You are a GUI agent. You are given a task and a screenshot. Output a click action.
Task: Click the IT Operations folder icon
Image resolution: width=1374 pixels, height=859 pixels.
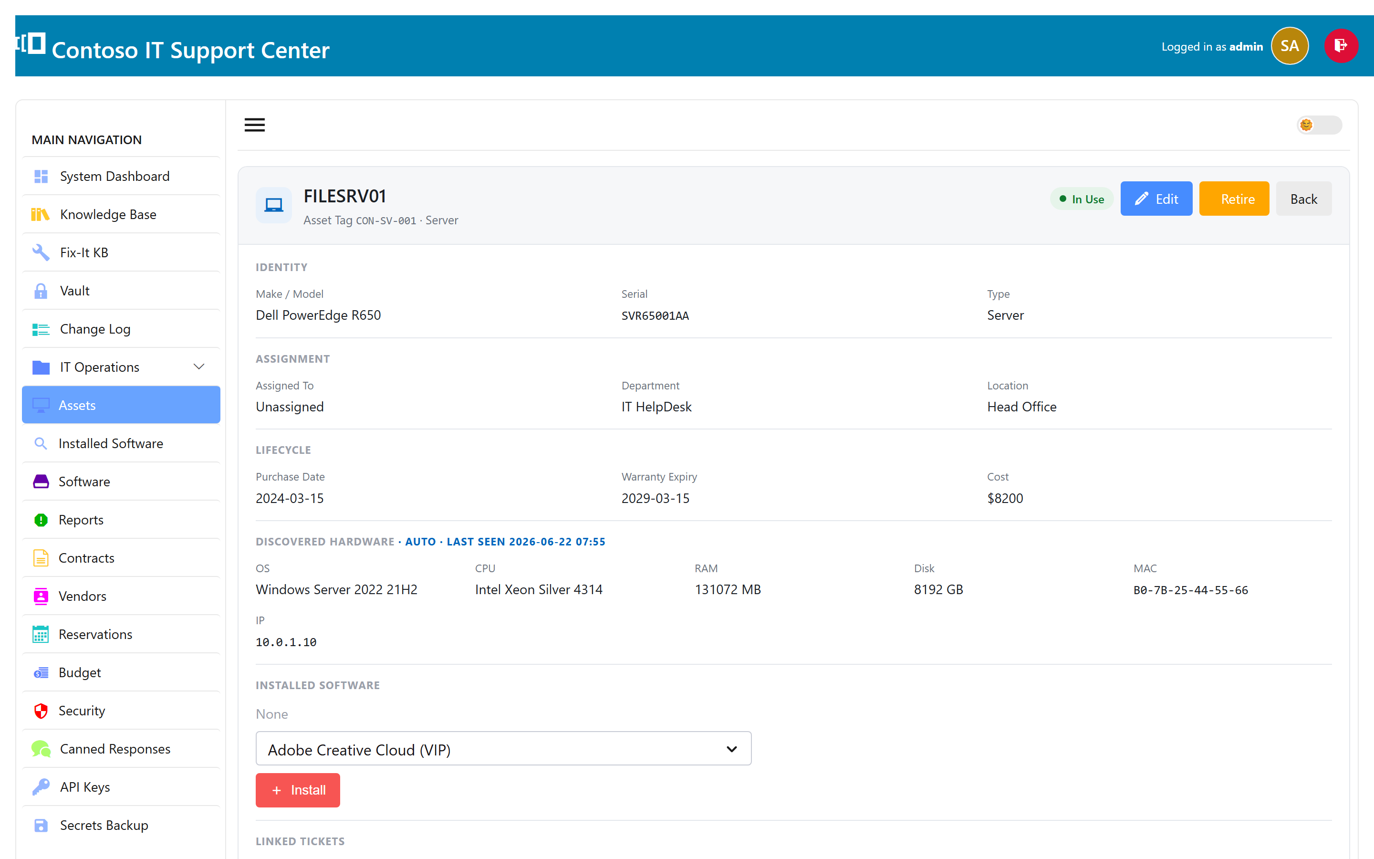pos(41,367)
